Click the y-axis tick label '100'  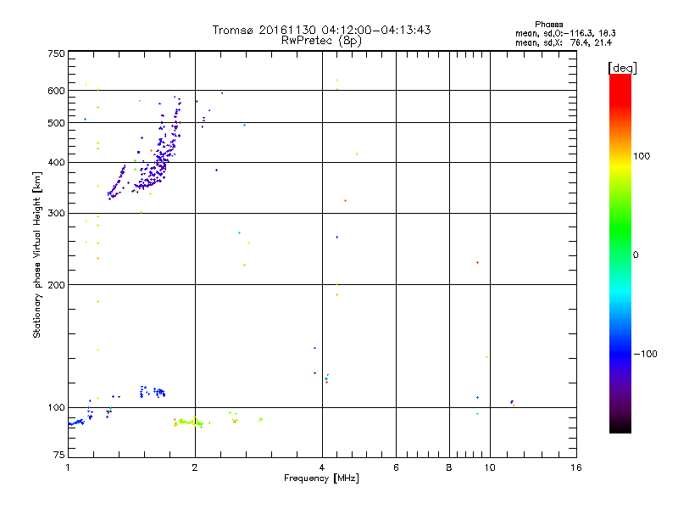(x=57, y=408)
